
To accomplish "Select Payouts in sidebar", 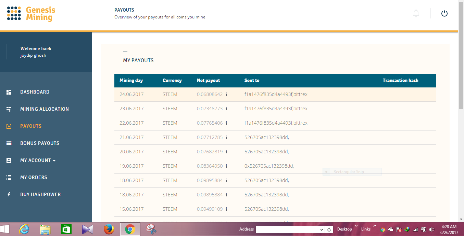I will (31, 126).
